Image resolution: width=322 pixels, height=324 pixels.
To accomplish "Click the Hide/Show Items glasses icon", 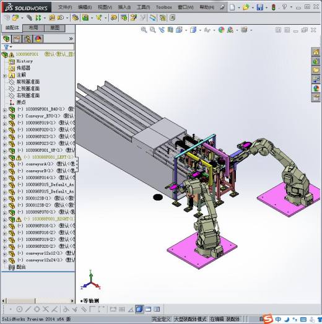I will [x=207, y=30].
